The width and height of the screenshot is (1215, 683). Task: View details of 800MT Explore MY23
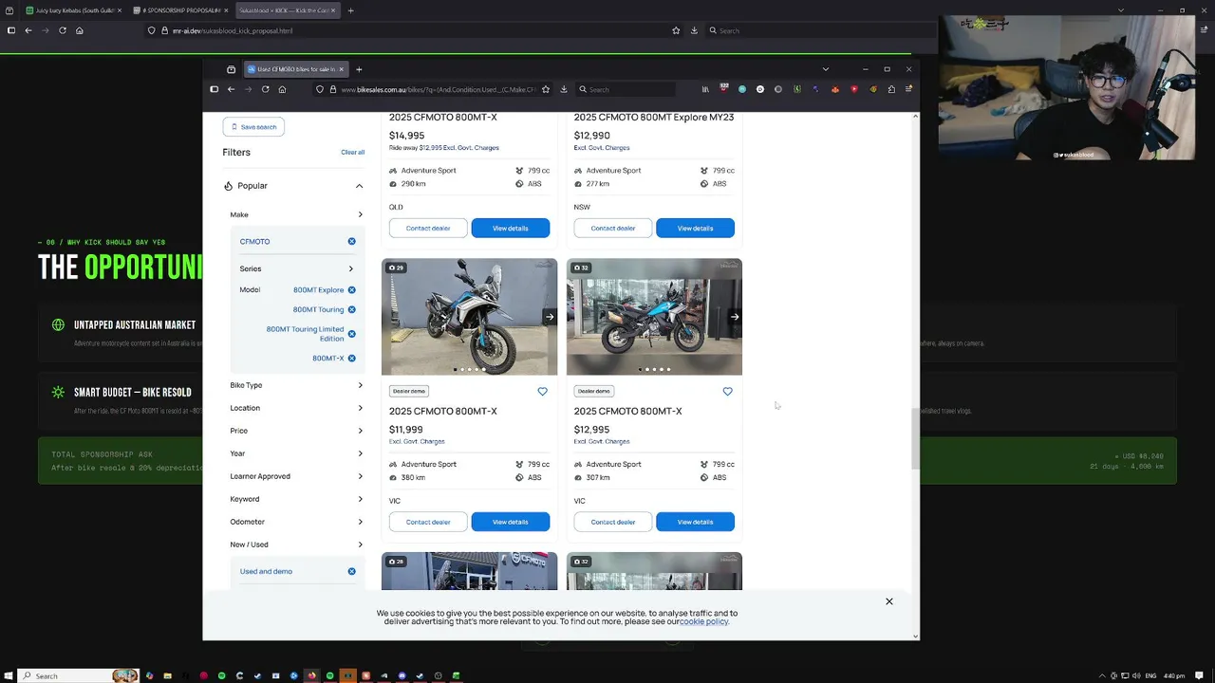[x=695, y=228]
